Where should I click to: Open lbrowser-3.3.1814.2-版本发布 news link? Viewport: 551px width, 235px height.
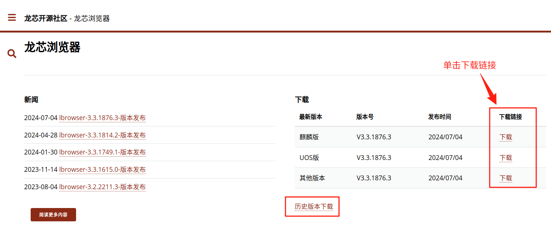pyautogui.click(x=102, y=135)
